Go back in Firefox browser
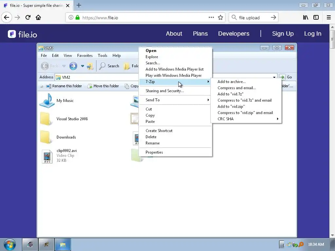335x251 pixels. tap(7, 17)
